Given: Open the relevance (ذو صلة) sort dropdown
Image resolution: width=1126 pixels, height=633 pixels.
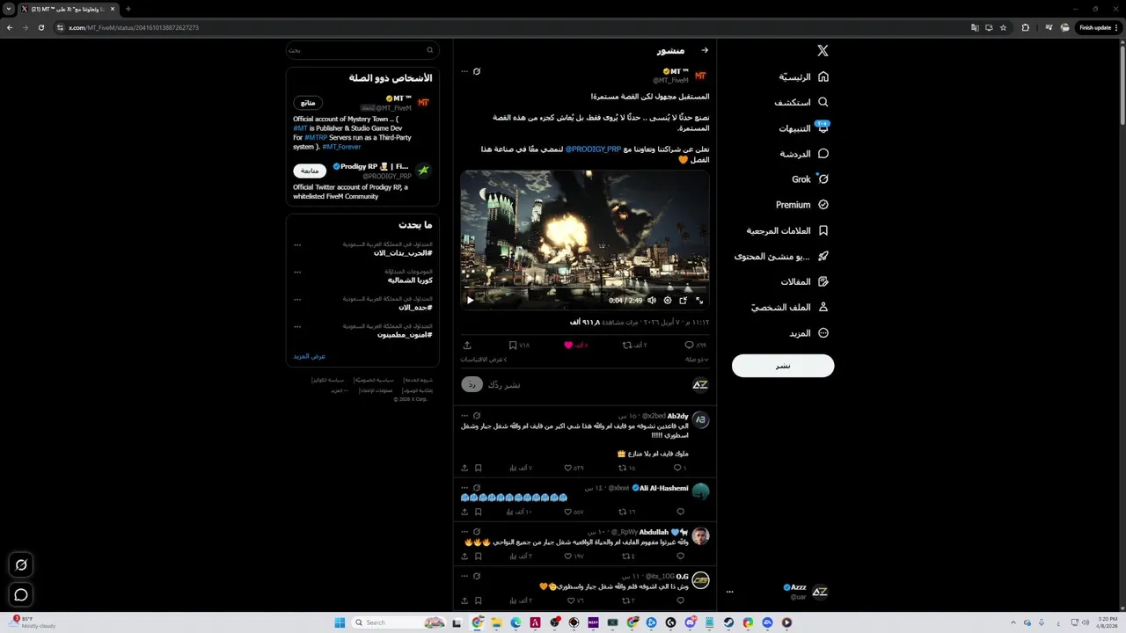Looking at the screenshot, I should 698,360.
